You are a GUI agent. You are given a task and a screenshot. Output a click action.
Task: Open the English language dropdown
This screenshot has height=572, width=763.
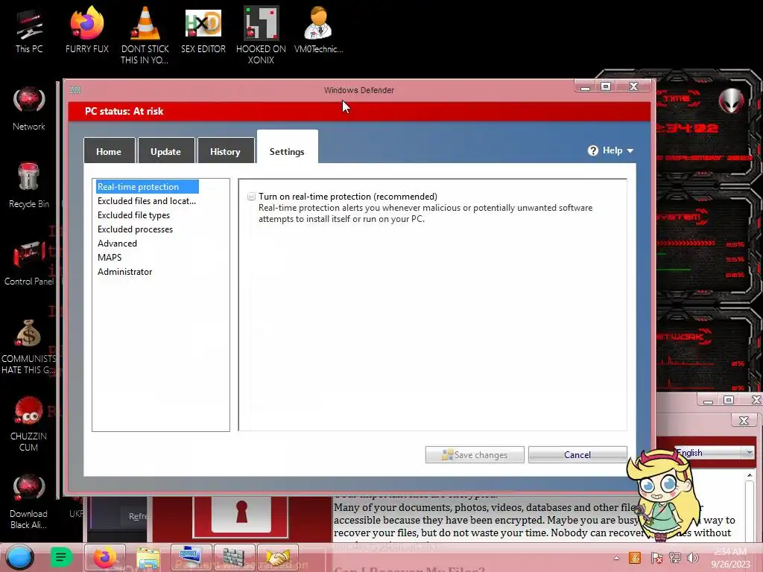click(713, 453)
